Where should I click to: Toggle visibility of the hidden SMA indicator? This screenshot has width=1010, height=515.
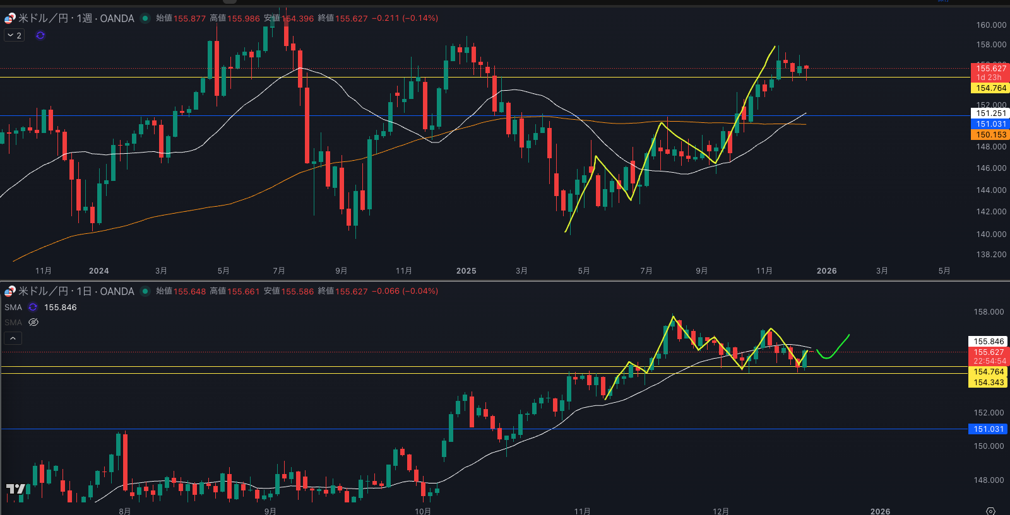33,322
